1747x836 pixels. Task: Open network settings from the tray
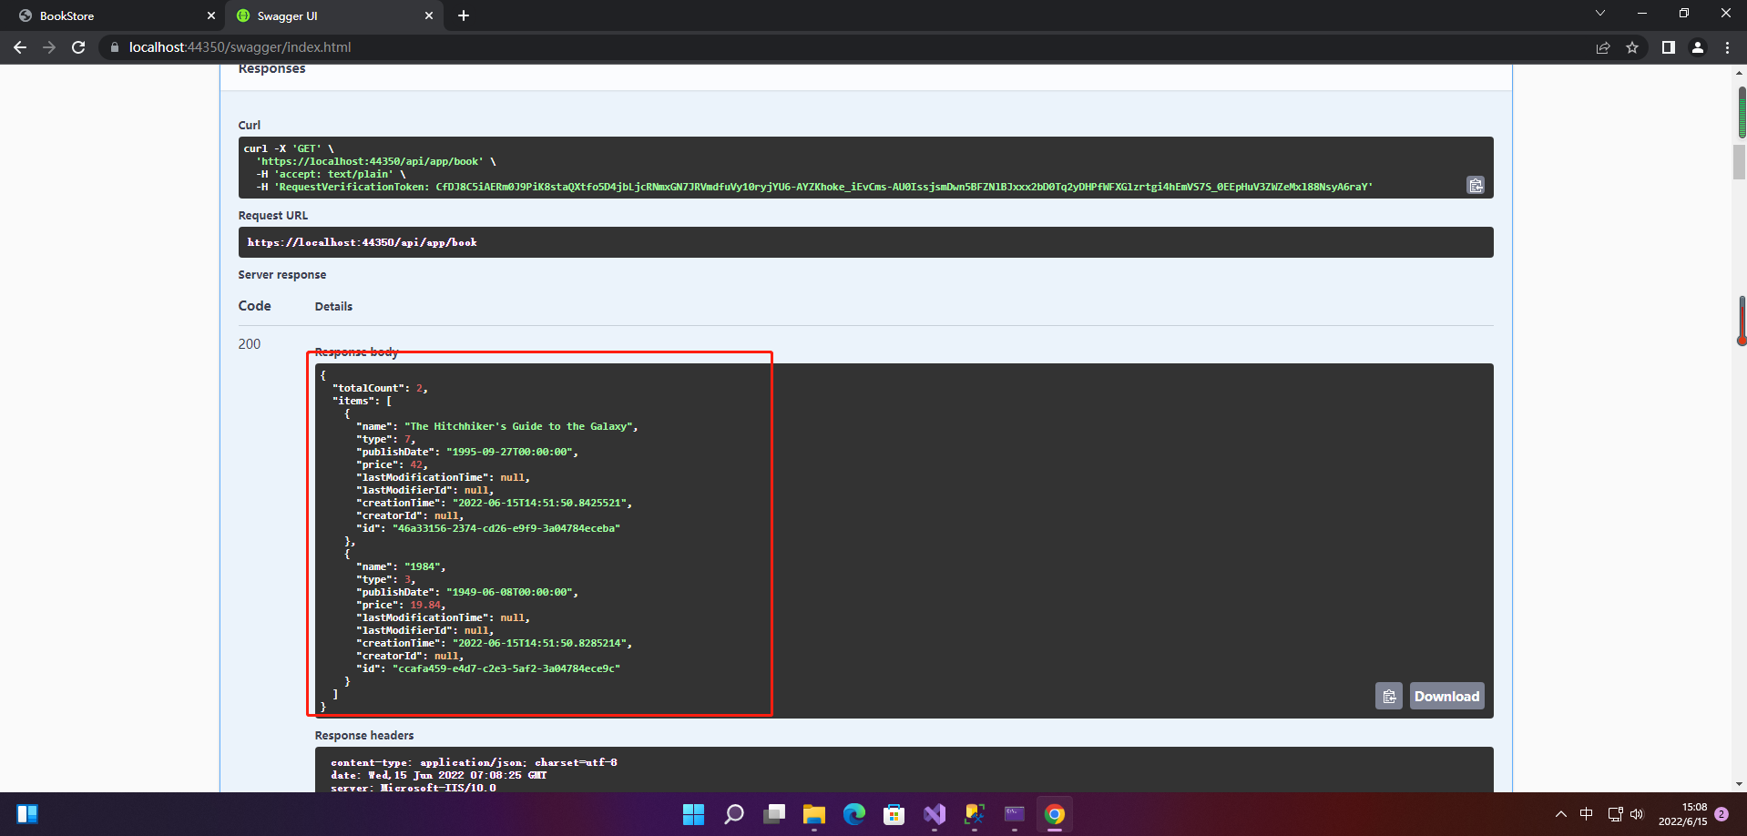coord(1615,814)
